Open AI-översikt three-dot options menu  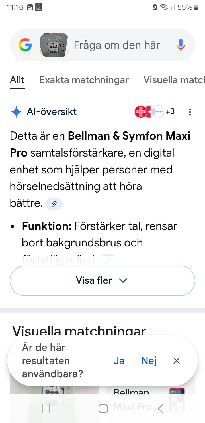(x=190, y=112)
